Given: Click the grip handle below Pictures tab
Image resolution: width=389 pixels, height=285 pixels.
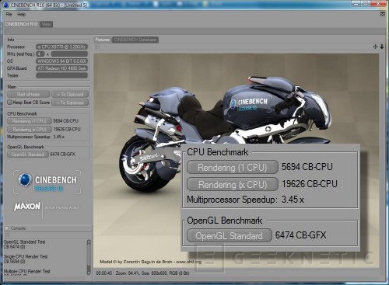Looking at the screenshot, I should point(97,47).
